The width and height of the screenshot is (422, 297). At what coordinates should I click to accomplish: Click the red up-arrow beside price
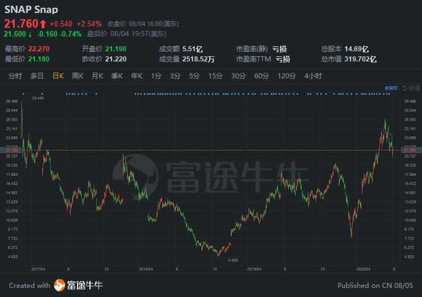tap(43, 24)
